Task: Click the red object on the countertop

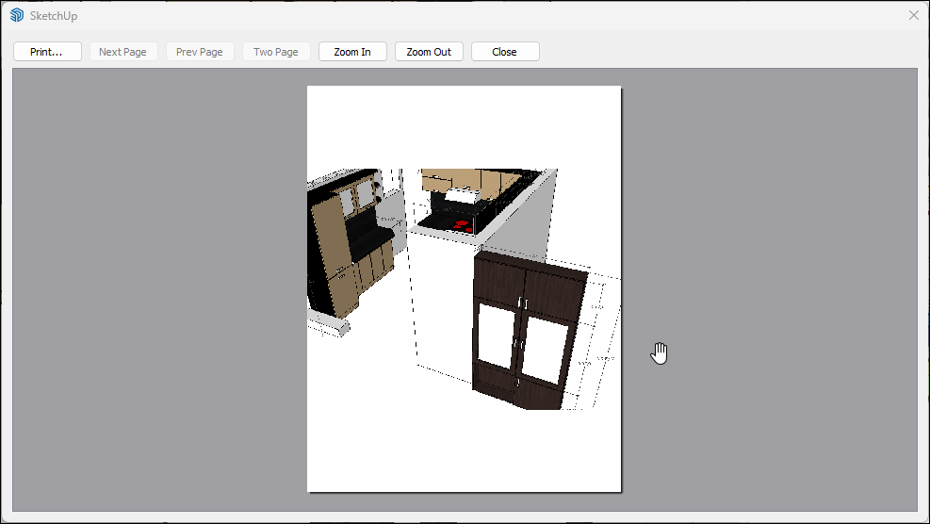Action: [x=461, y=224]
